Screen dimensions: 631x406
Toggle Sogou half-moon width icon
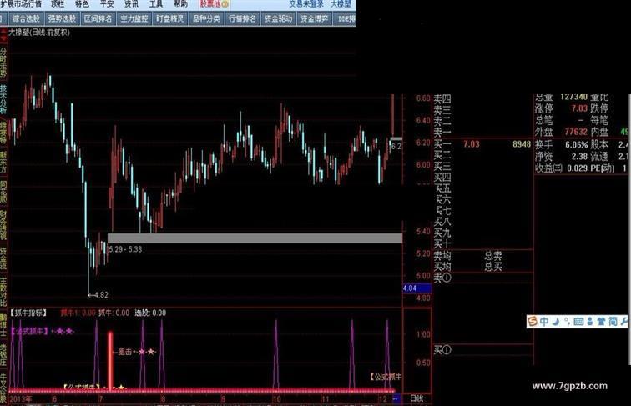(556, 322)
